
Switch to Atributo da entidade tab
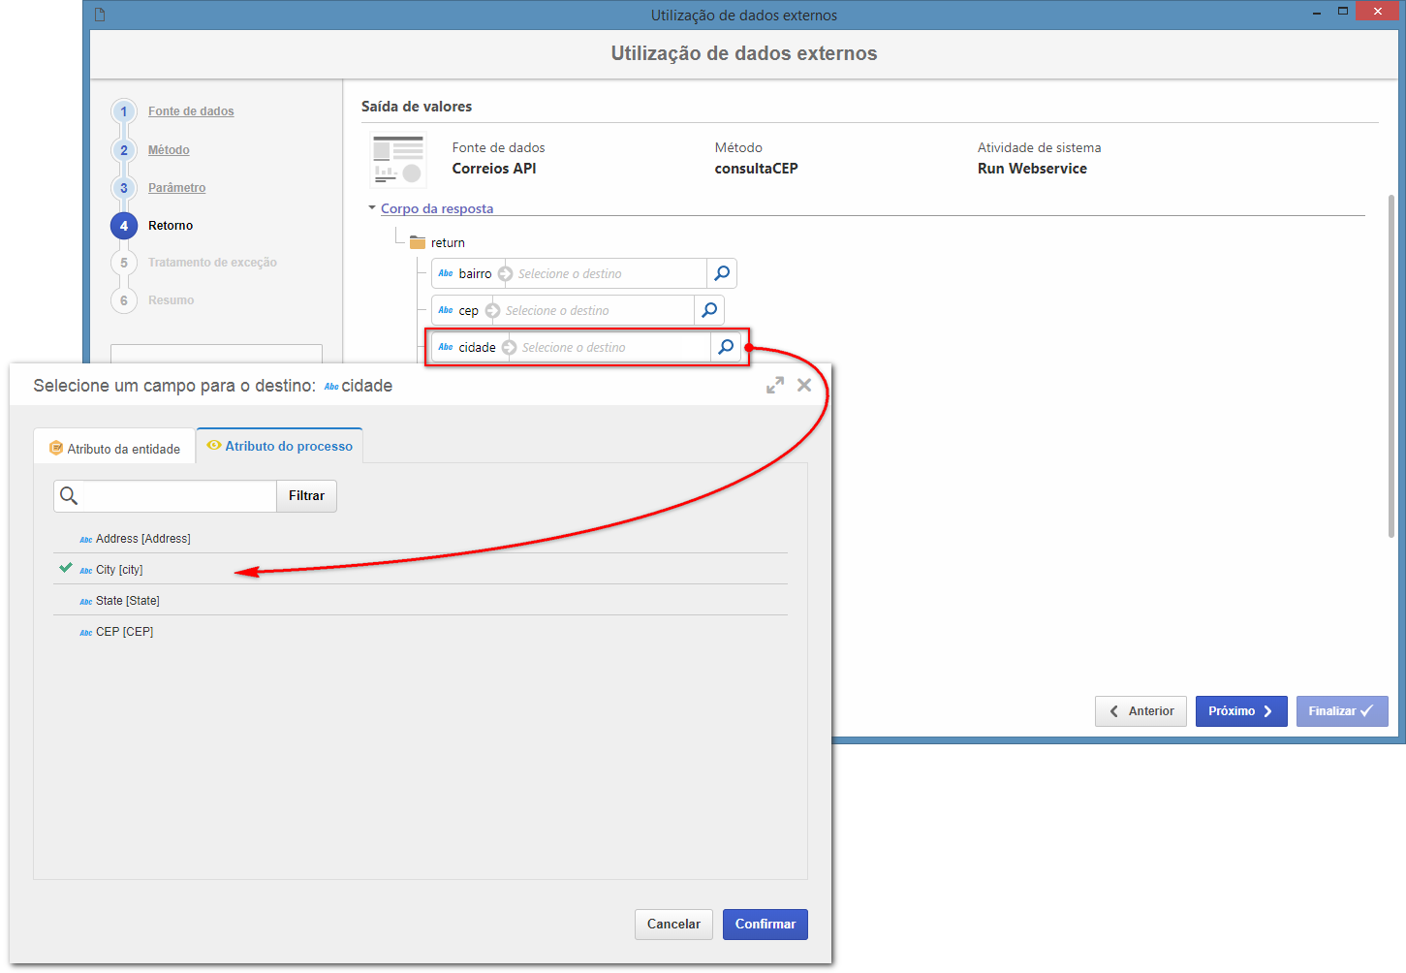coord(114,448)
